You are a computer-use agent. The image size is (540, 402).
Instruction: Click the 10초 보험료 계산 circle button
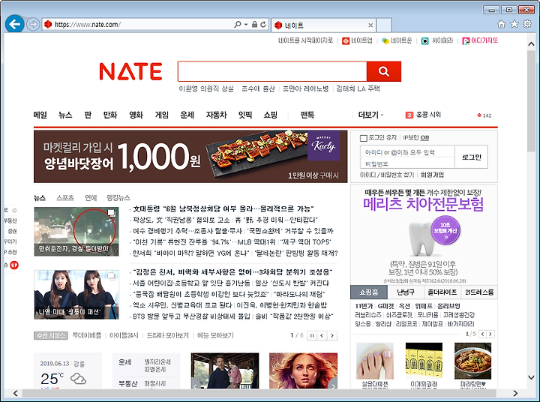445,230
